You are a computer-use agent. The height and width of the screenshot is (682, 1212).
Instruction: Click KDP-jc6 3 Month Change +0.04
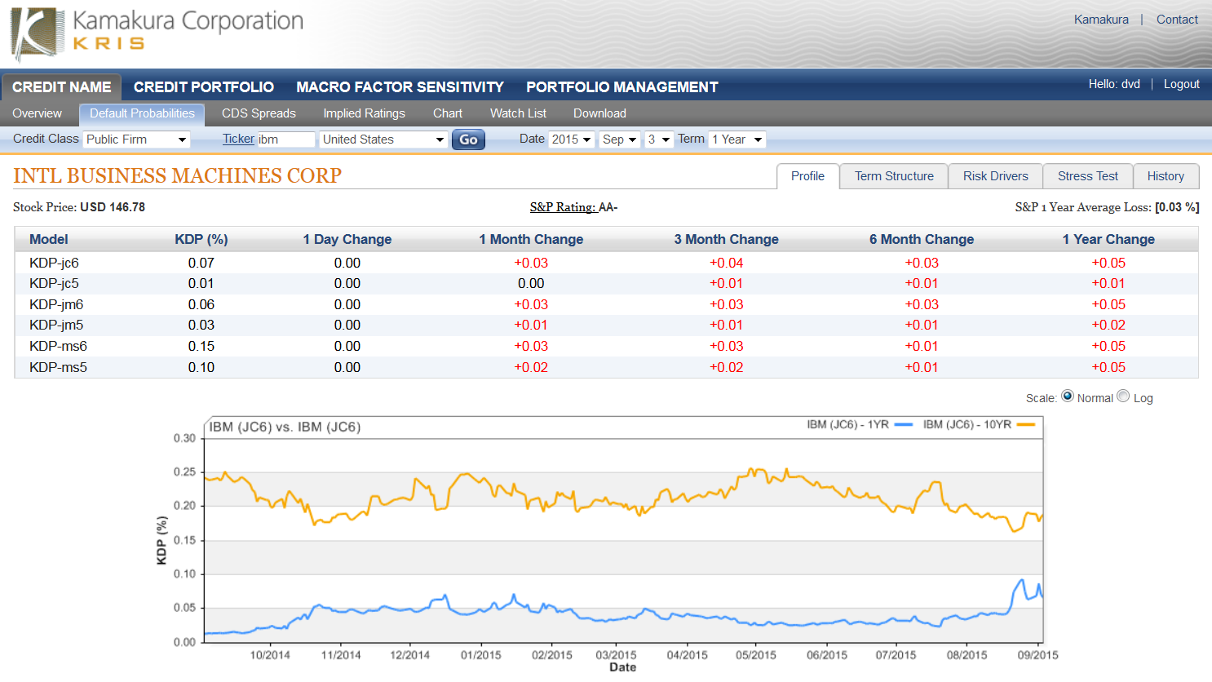click(726, 263)
